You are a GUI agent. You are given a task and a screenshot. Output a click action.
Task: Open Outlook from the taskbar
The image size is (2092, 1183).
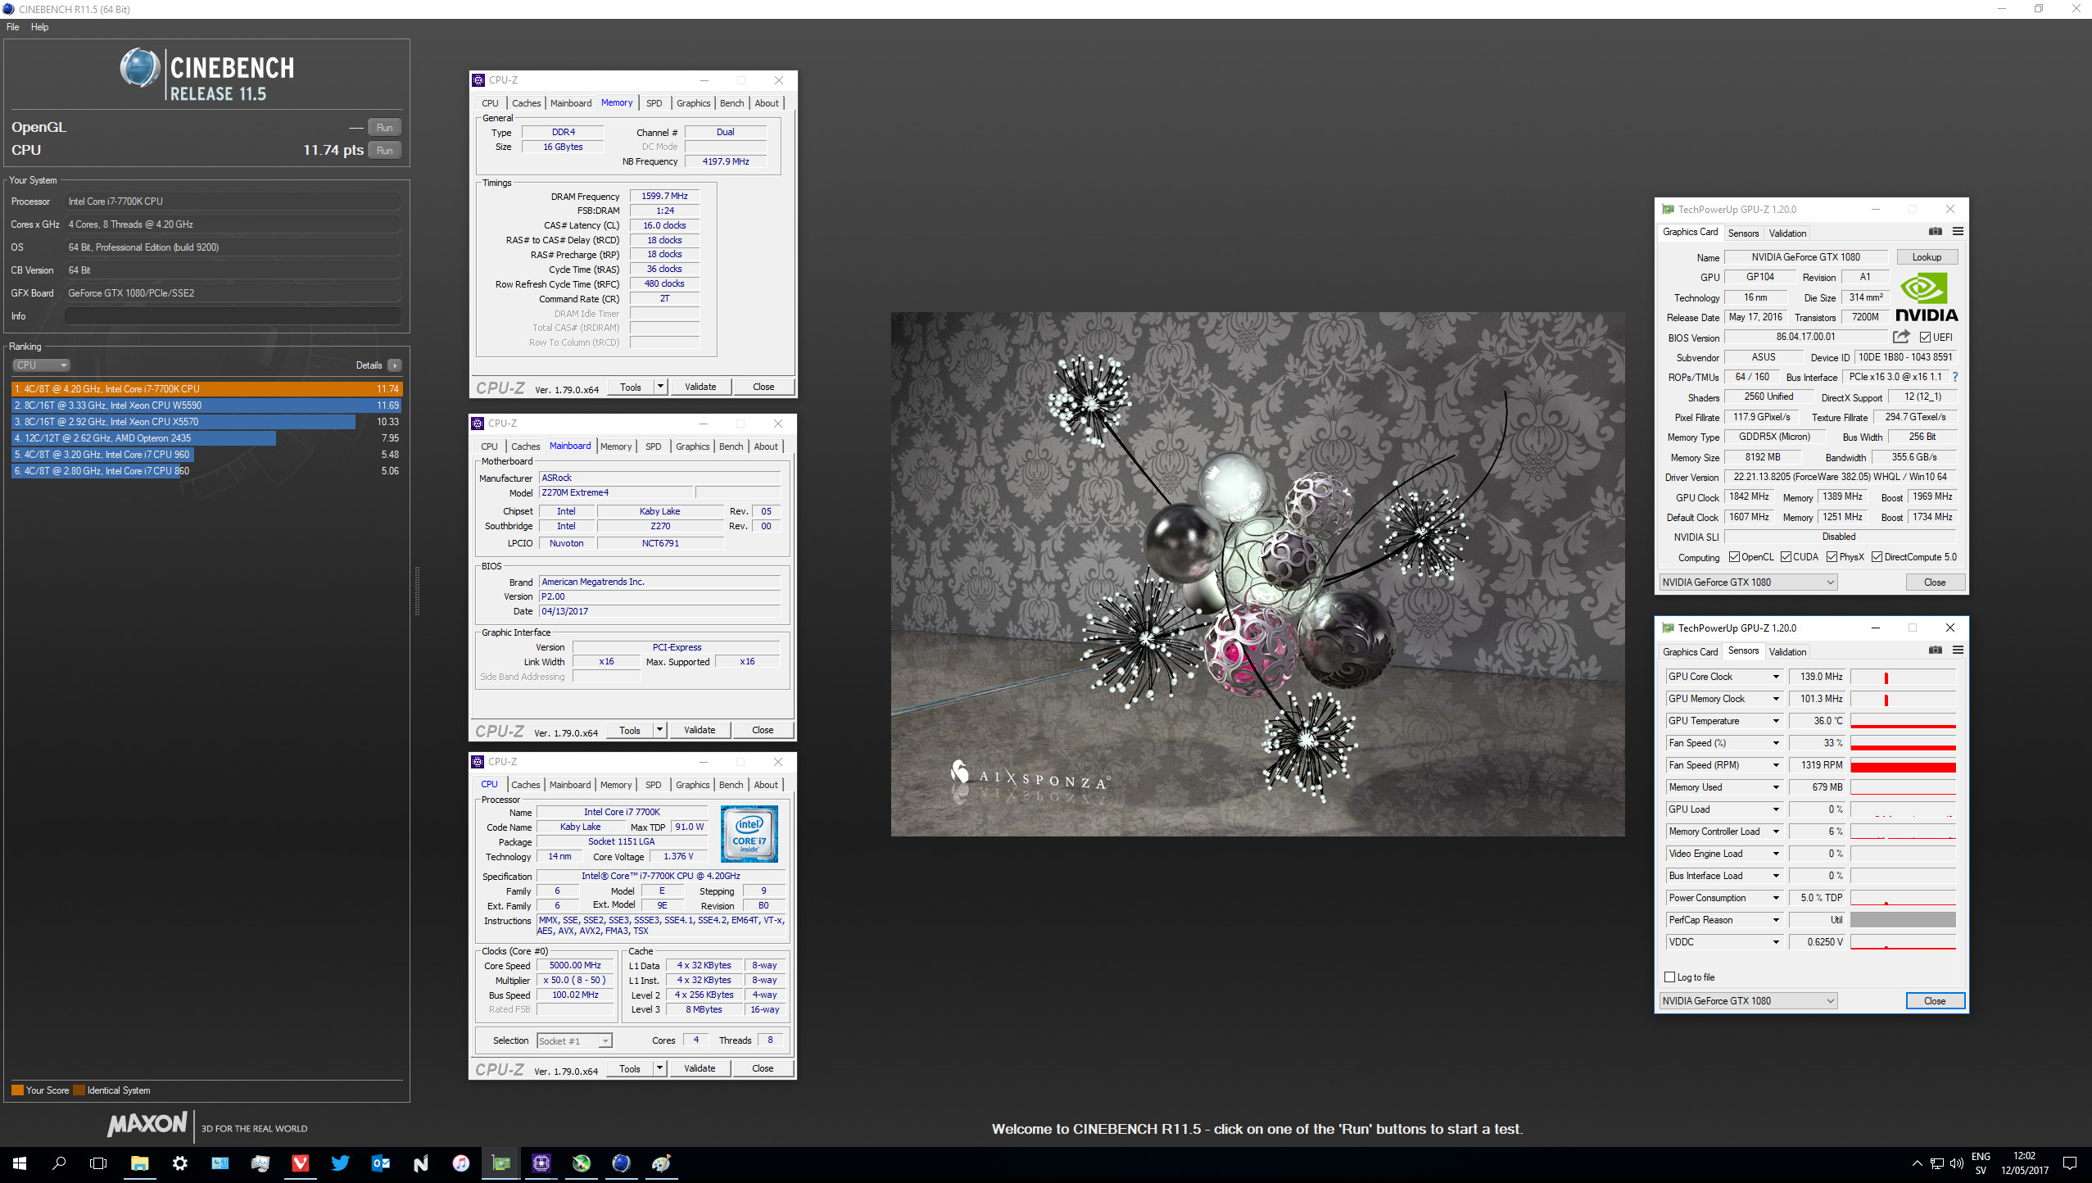click(380, 1163)
